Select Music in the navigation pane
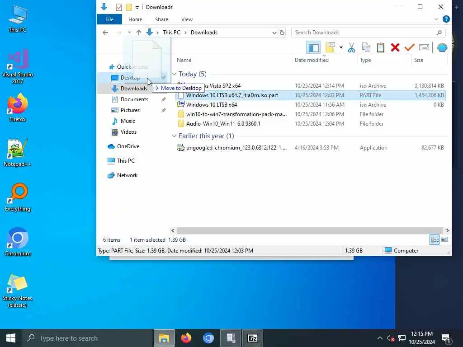The width and height of the screenshot is (463, 347). [x=128, y=121]
